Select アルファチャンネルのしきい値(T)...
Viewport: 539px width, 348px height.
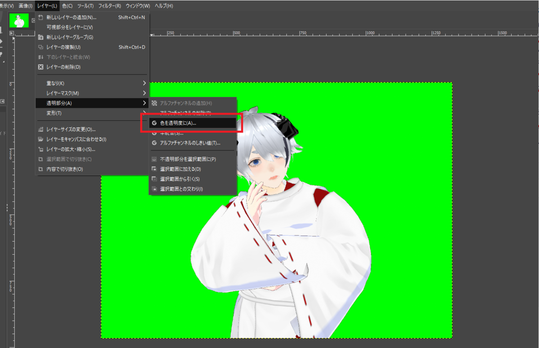pos(193,143)
